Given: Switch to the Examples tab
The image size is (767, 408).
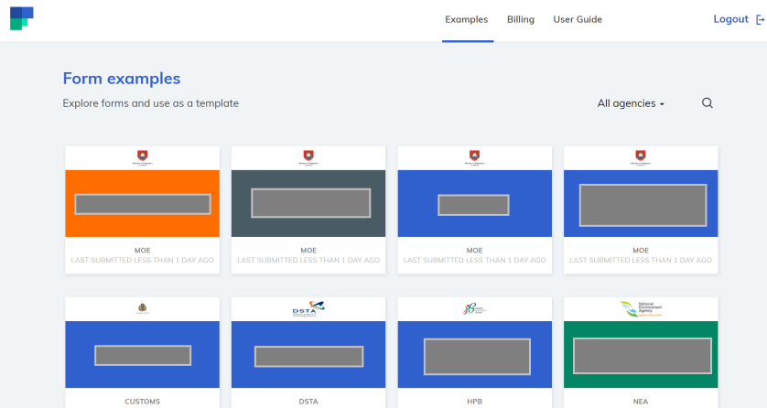Looking at the screenshot, I should coord(467,19).
